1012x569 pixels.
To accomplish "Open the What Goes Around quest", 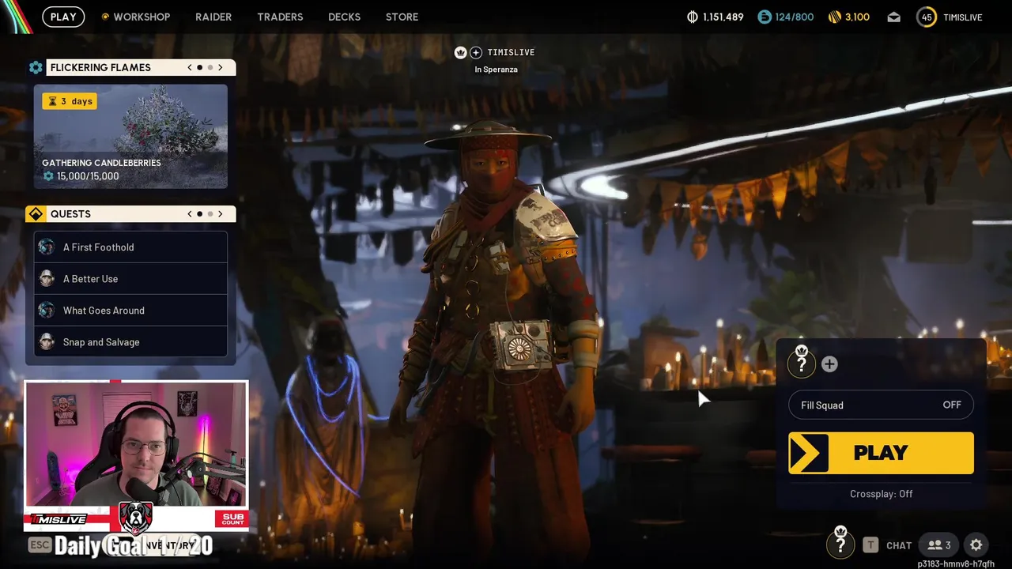I will pos(130,311).
